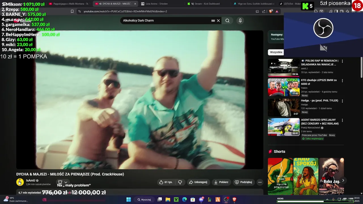
Task: Show hidden system tray icons chevron
Action: pos(327,199)
